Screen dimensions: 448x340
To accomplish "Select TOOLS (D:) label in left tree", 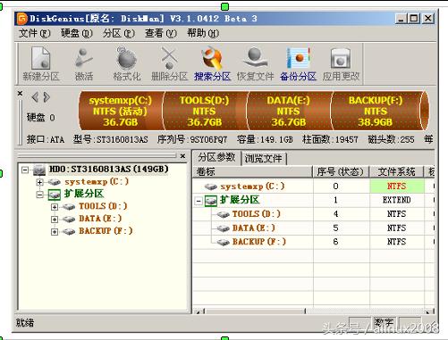I will [x=103, y=206].
